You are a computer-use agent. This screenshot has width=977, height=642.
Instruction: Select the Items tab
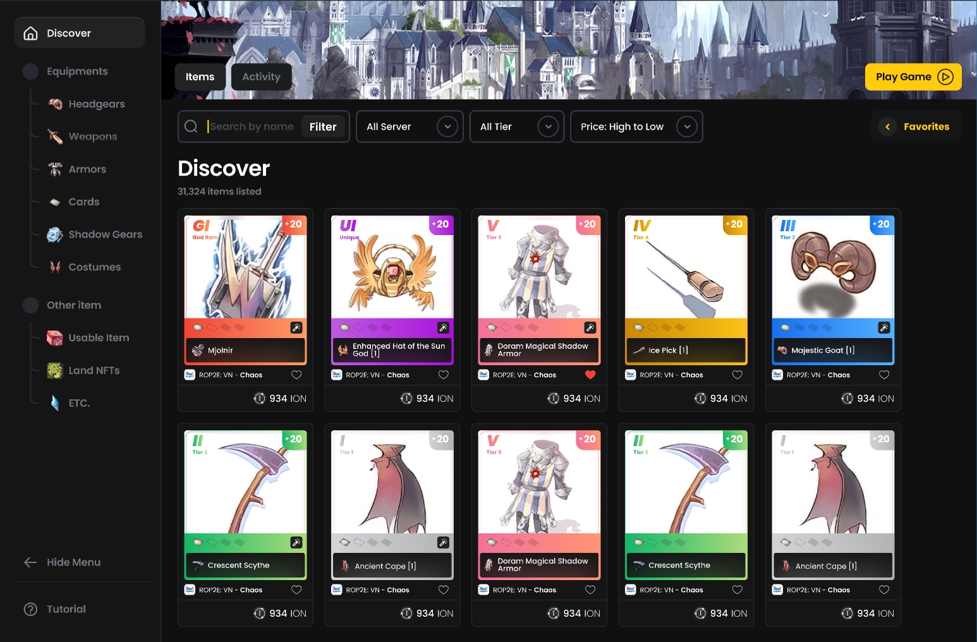(x=200, y=76)
